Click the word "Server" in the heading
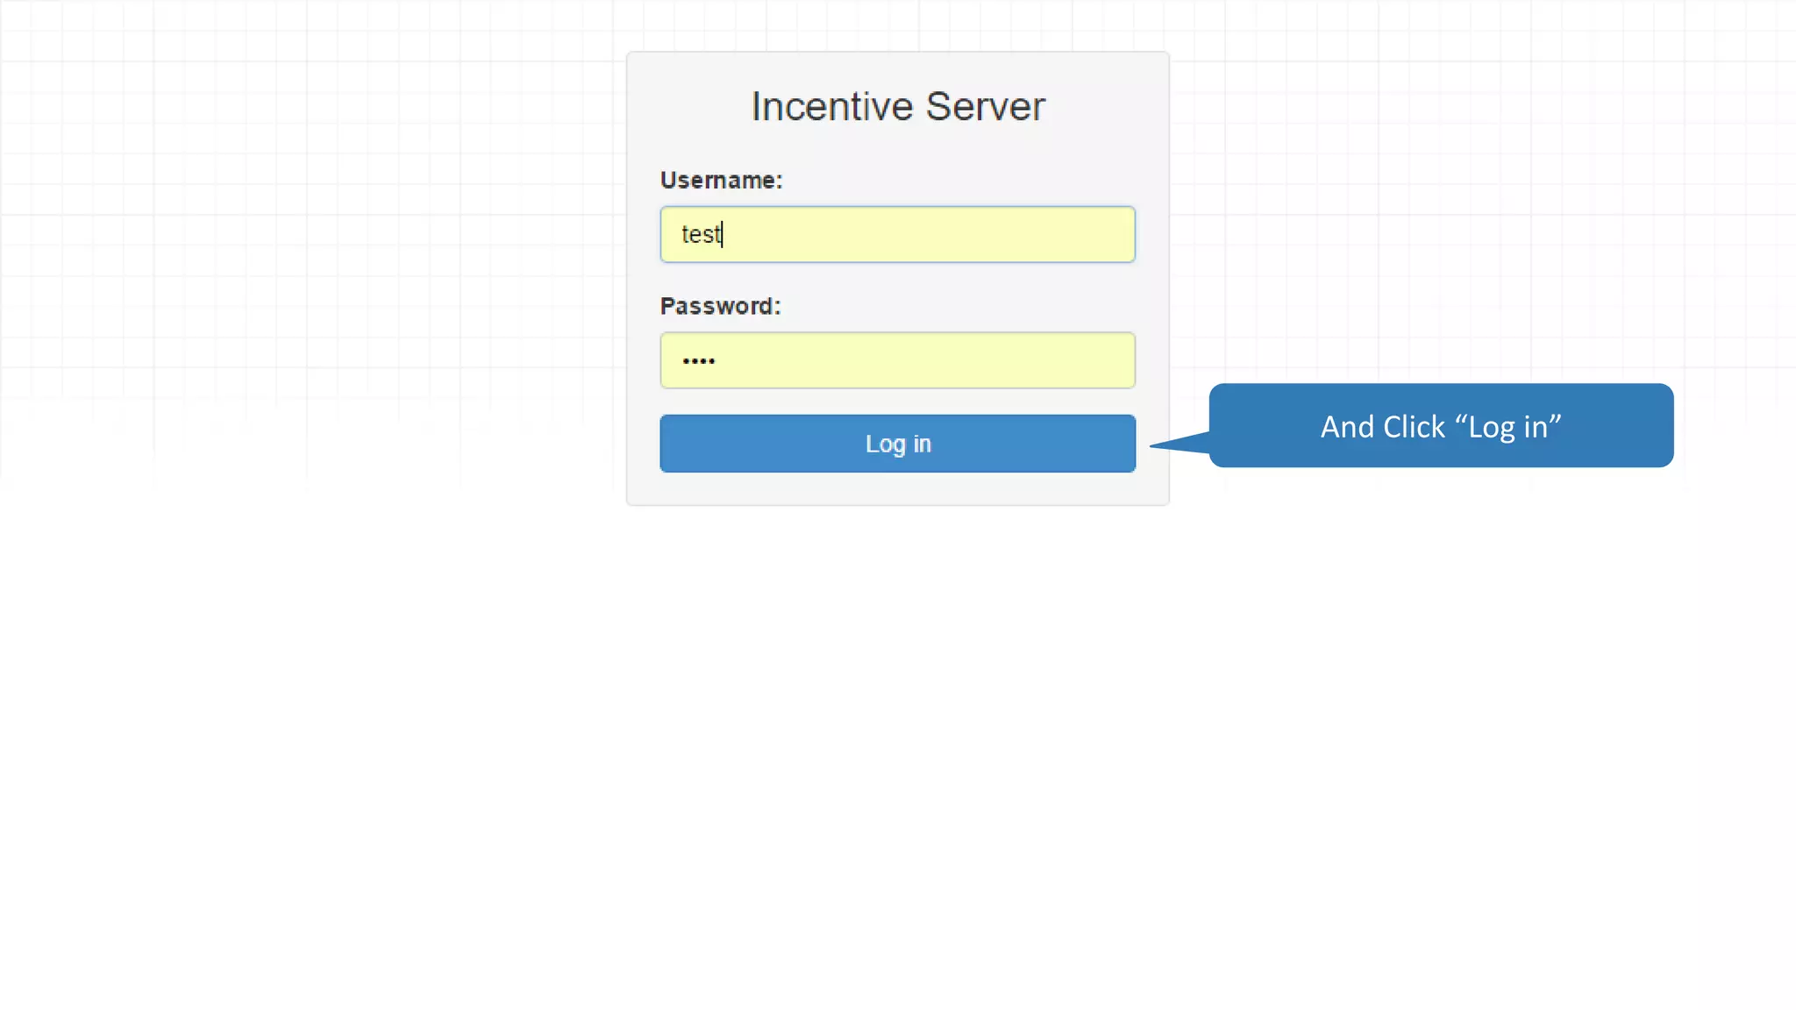This screenshot has width=1796, height=1010. pos(985,107)
